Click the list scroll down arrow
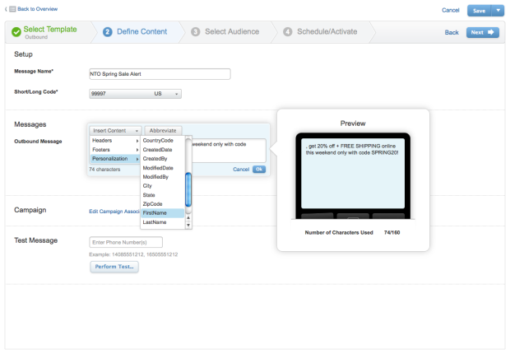This screenshot has height=354, width=510. (188, 225)
